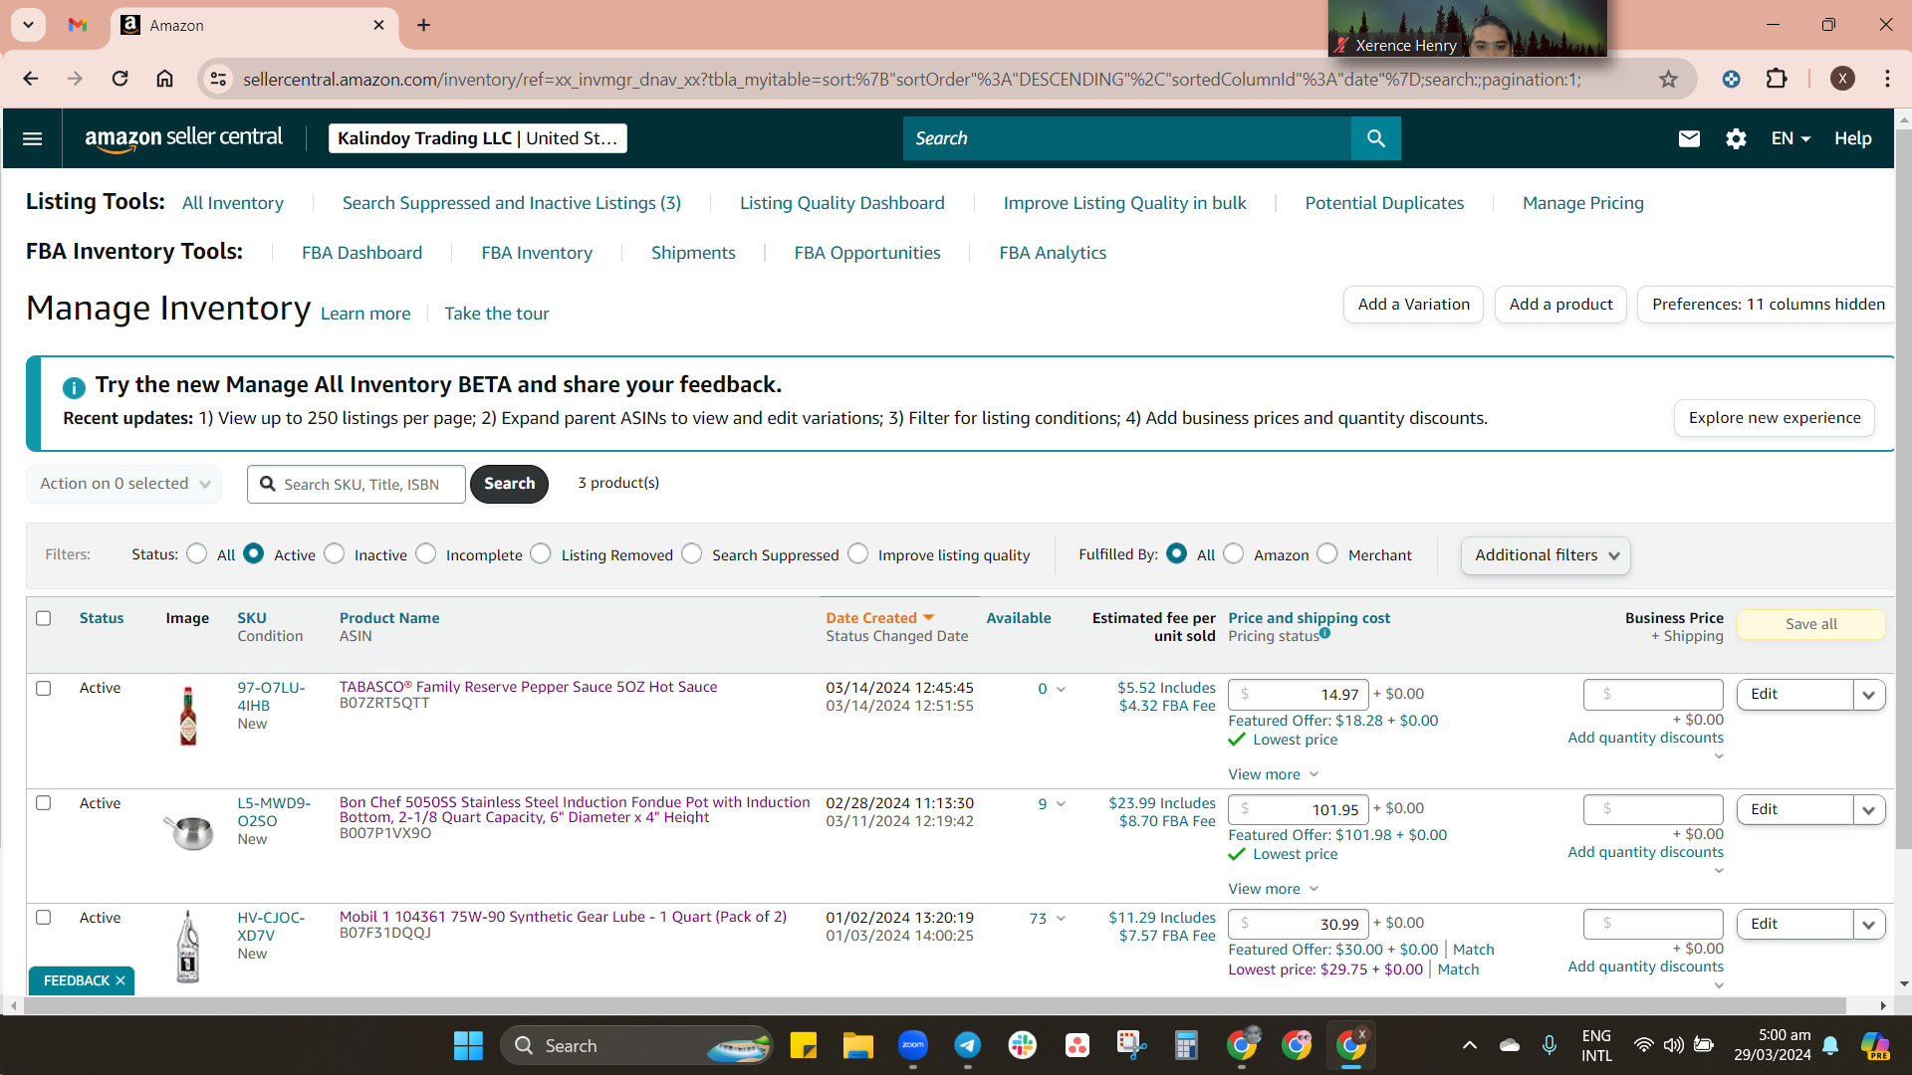Viewport: 1912px width, 1075px height.
Task: Choose the All status filter radio
Action: click(x=197, y=553)
